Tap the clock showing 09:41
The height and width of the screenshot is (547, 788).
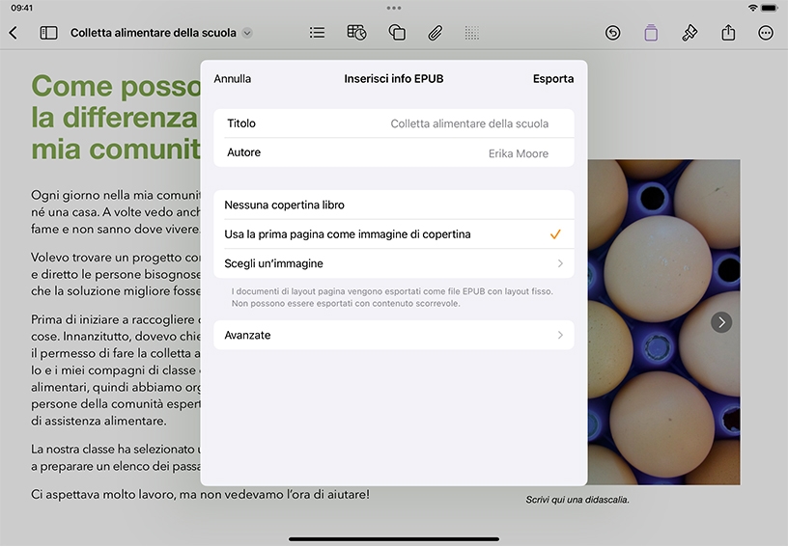click(x=21, y=8)
